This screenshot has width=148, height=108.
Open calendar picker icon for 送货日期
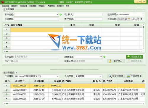tap(129, 19)
